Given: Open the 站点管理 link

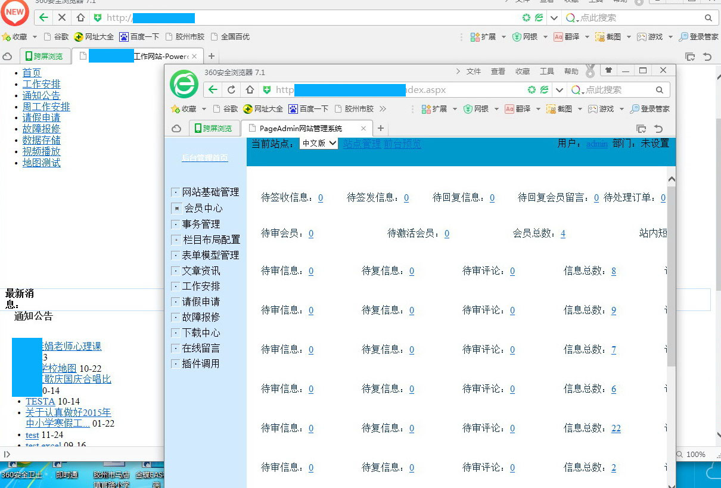Looking at the screenshot, I should pyautogui.click(x=361, y=144).
